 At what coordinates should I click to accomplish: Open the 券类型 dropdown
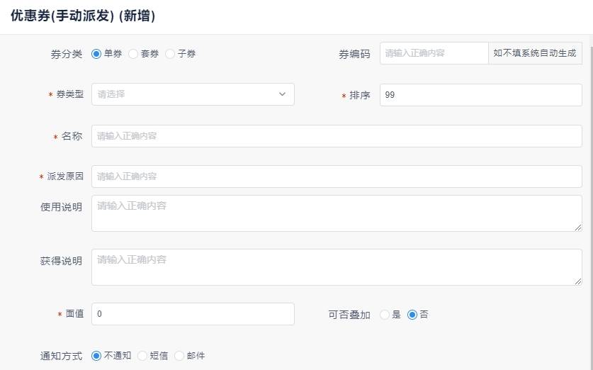click(x=193, y=94)
